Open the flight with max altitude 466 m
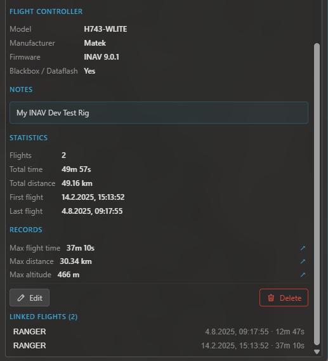 click(303, 275)
